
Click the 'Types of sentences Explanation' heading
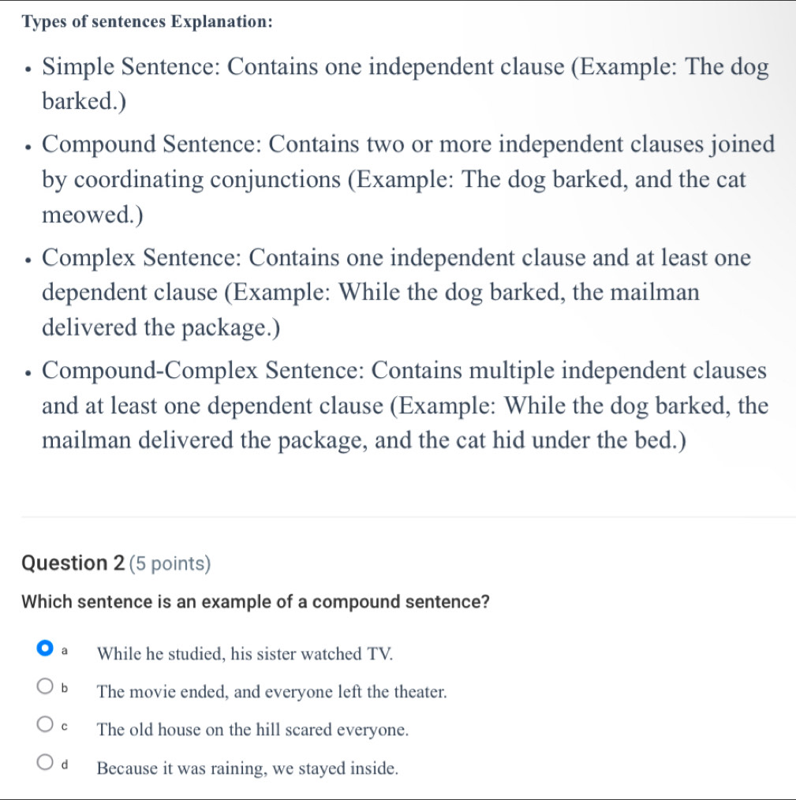click(x=148, y=21)
